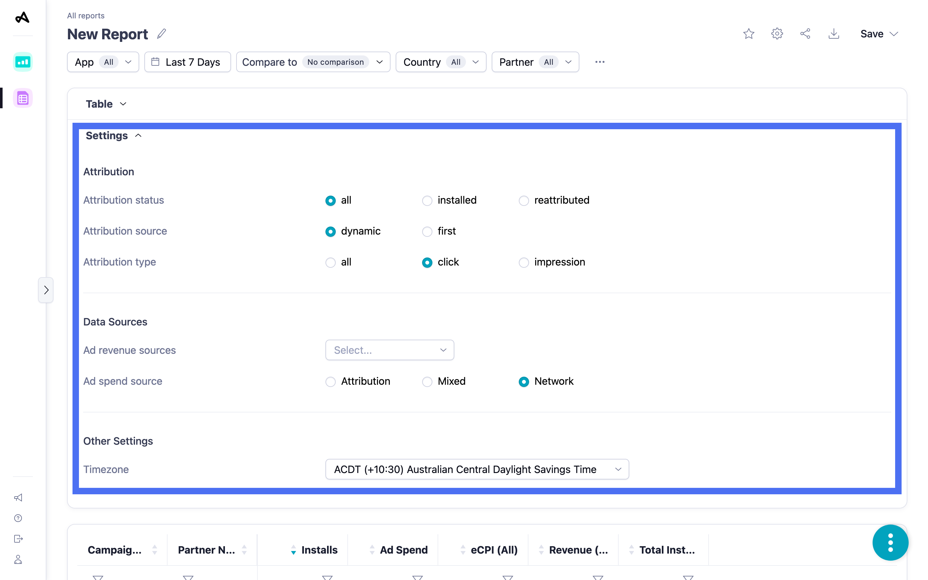Set ad spend source to Mixed
This screenshot has height=580, width=928.
tap(427, 381)
